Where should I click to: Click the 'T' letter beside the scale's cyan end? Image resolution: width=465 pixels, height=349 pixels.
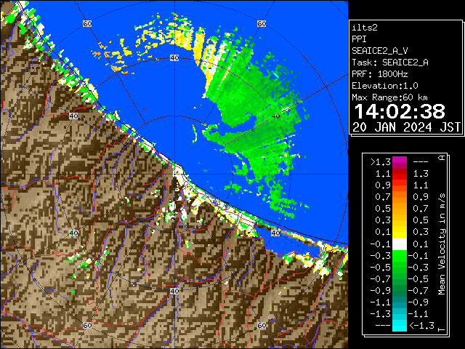tap(442, 329)
